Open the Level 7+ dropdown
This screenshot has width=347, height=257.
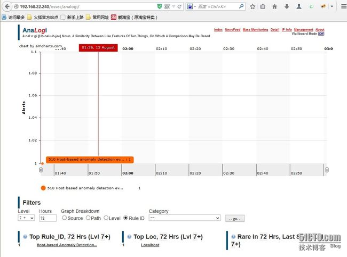click(x=26, y=218)
